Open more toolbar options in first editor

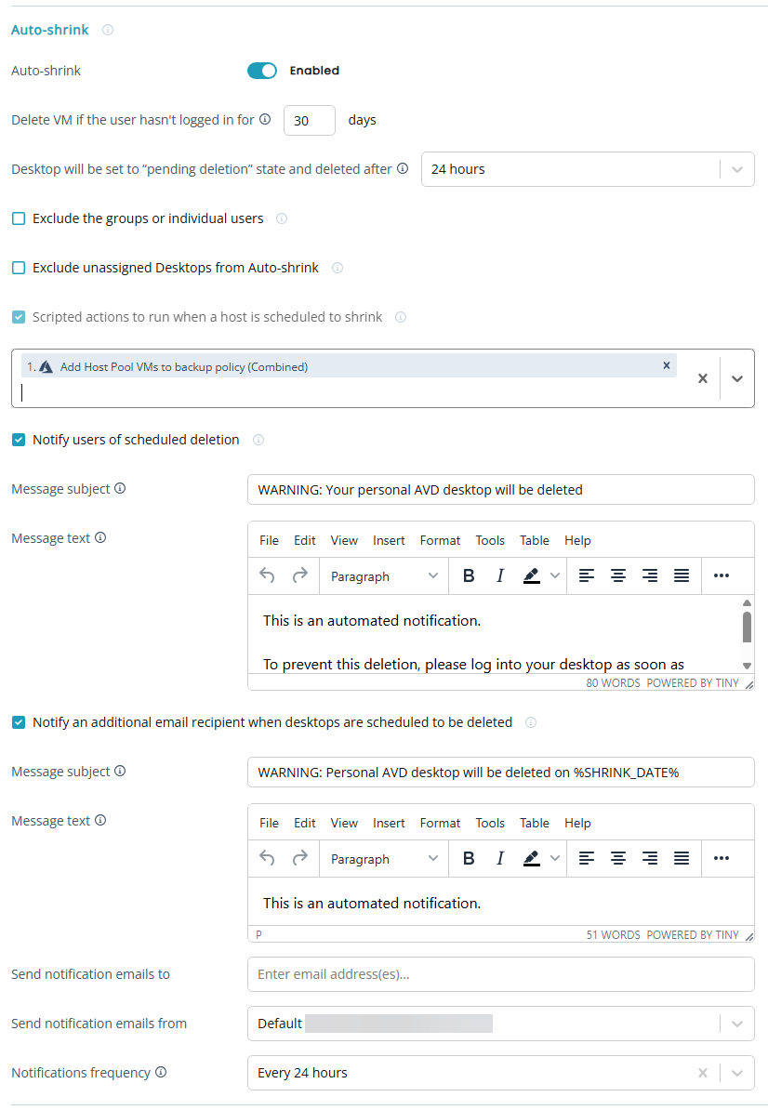pyautogui.click(x=722, y=576)
